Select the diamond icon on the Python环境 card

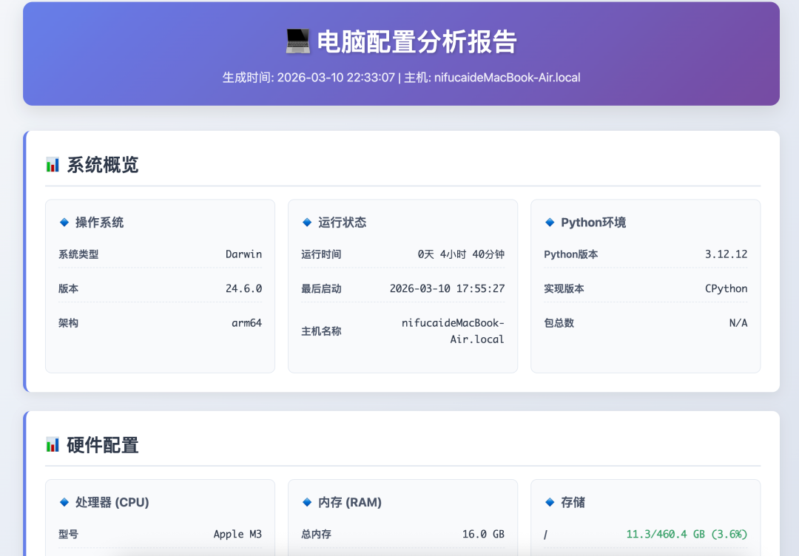click(549, 222)
